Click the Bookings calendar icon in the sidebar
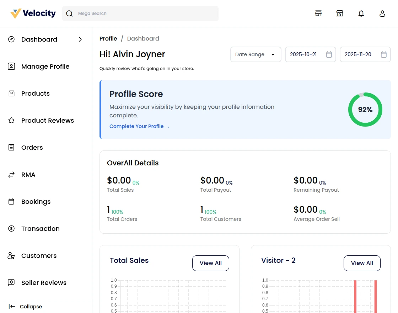398x313 pixels. (x=11, y=202)
